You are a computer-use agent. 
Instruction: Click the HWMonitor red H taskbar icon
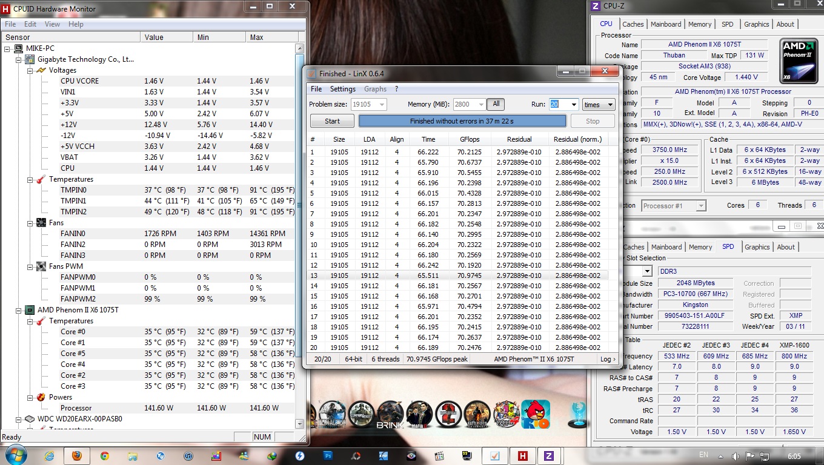(x=522, y=456)
